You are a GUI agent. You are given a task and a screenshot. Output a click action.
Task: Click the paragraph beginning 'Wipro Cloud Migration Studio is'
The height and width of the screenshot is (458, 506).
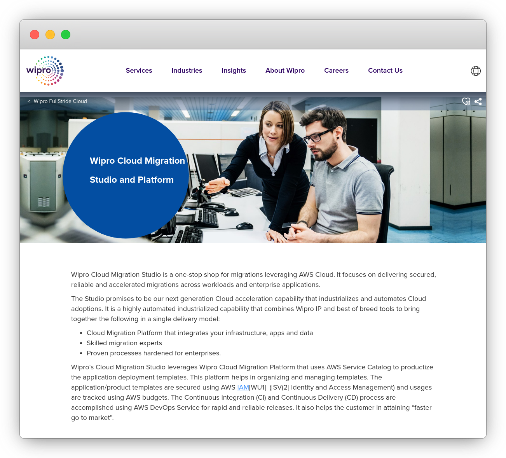pos(253,280)
